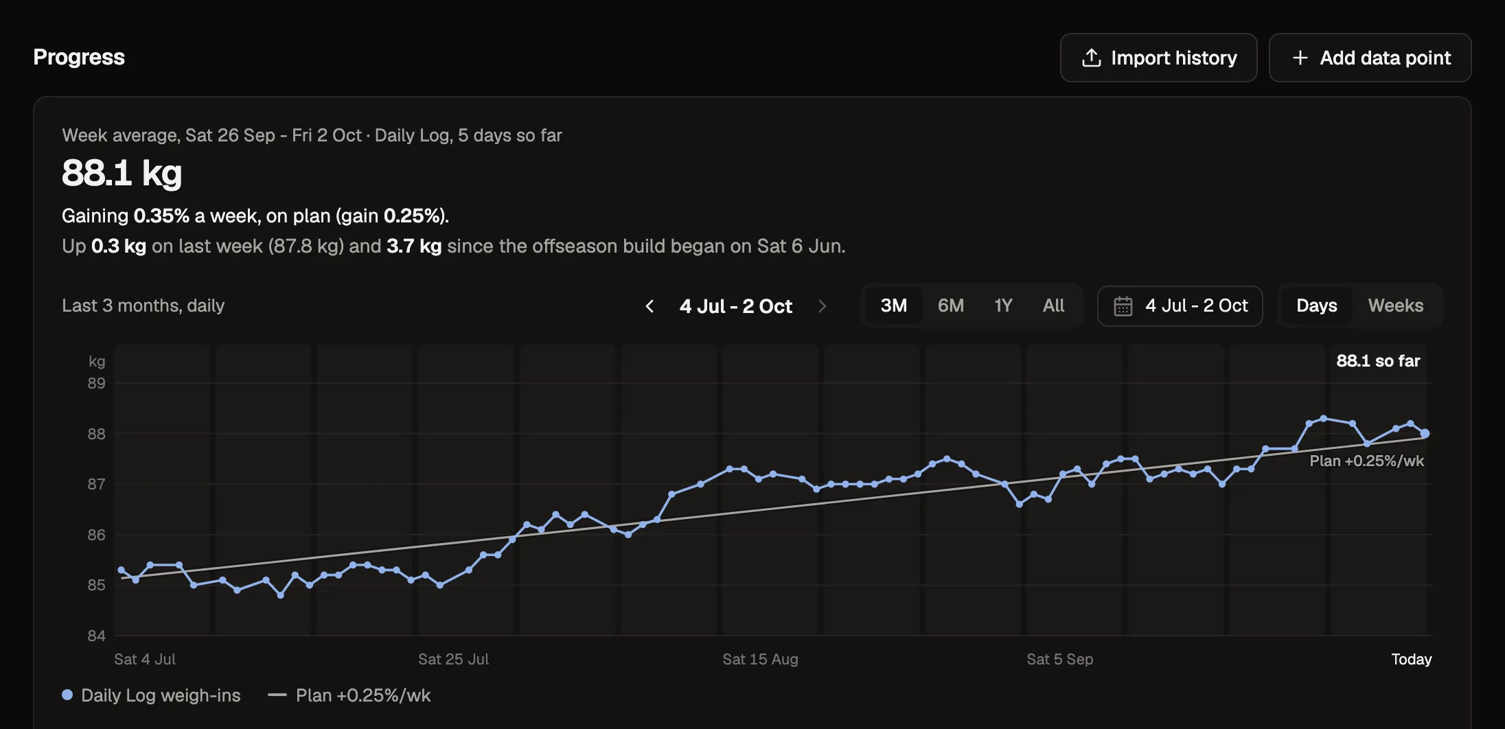
Task: Select the 6M range tab
Action: tap(951, 305)
